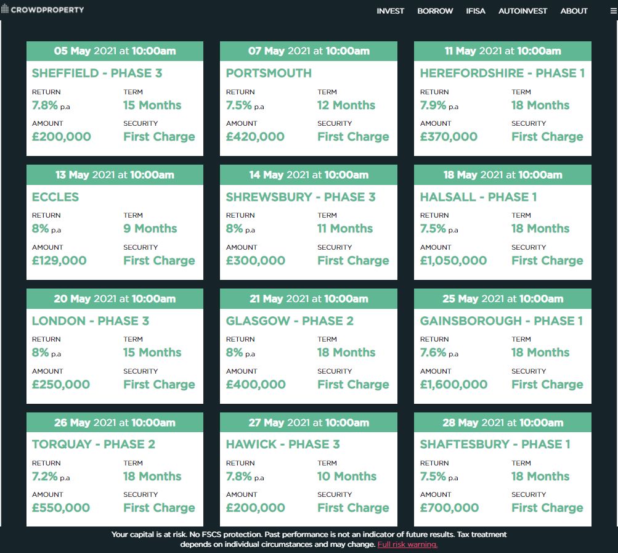Click the 25 May 2021 launch header
The image size is (618, 553).
503,298
